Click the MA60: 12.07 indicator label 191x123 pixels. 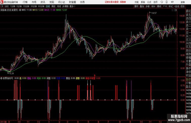tap(62, 10)
